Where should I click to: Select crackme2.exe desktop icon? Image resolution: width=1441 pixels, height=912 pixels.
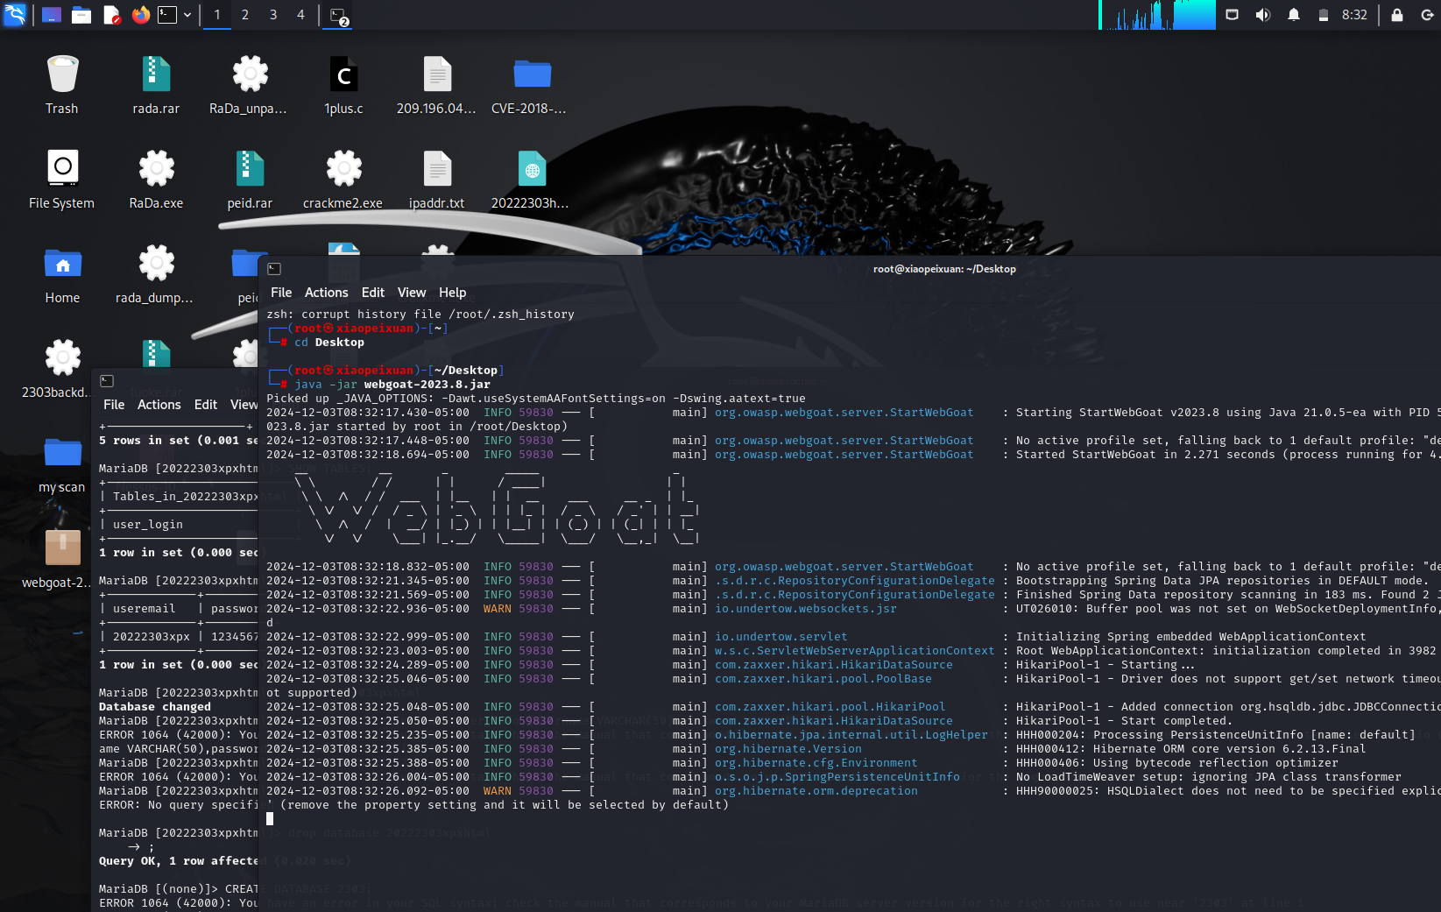pyautogui.click(x=343, y=180)
